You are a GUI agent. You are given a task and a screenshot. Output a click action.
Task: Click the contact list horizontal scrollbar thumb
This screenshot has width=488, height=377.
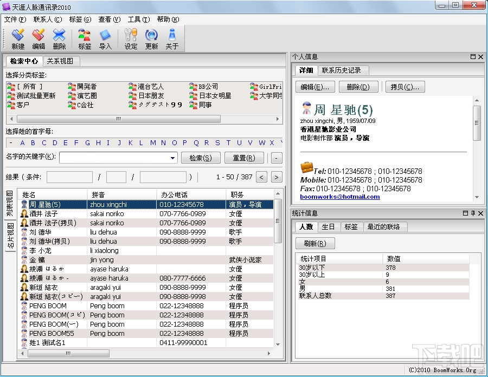(68, 353)
